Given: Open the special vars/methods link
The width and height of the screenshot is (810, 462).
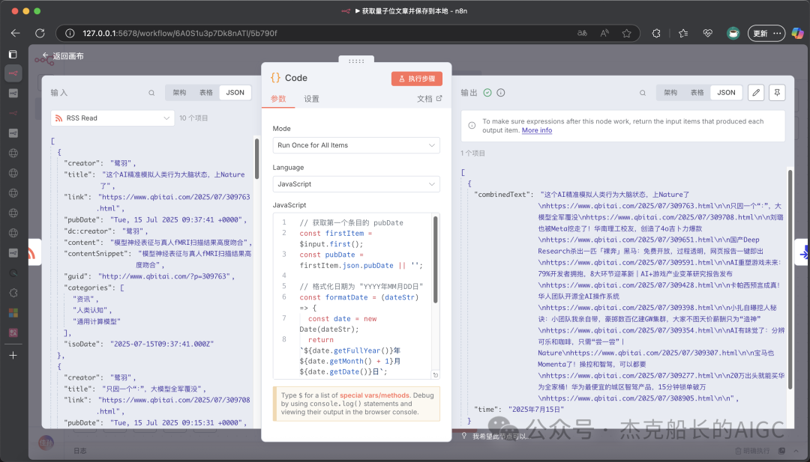Looking at the screenshot, I should (x=374, y=395).
